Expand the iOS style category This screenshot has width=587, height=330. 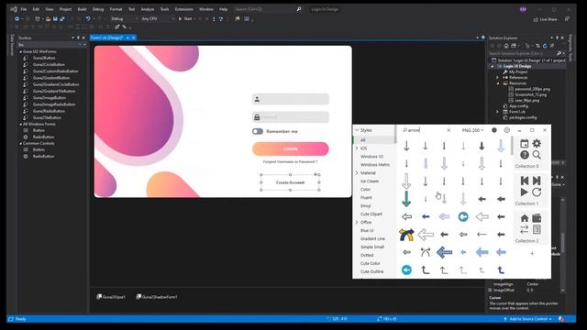pyautogui.click(x=357, y=148)
